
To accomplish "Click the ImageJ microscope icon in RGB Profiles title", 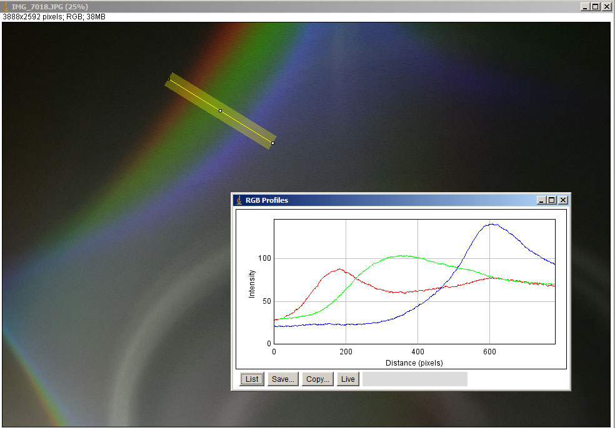I will tap(239, 200).
